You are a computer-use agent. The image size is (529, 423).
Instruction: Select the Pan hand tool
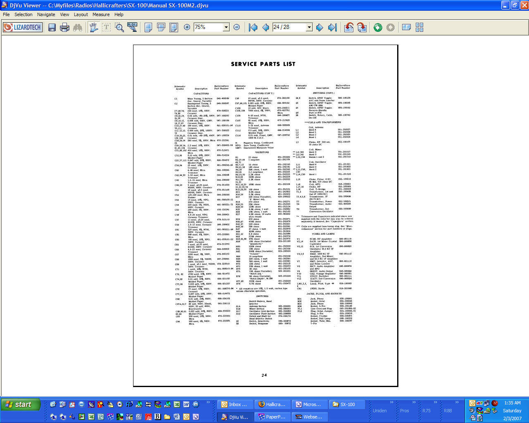[94, 27]
